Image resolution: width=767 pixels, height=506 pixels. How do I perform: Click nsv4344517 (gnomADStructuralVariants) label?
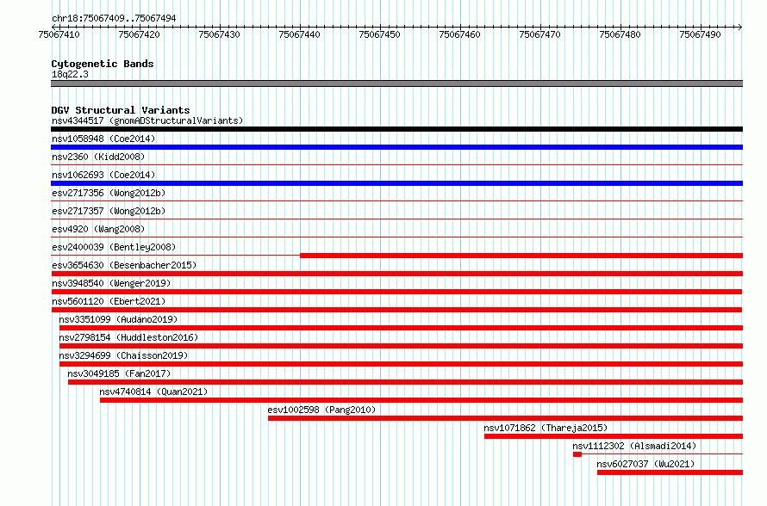147,120
